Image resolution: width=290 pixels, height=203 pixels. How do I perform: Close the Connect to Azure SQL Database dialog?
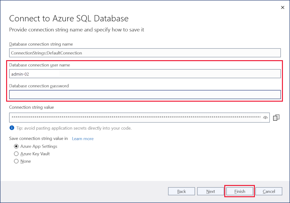tap(283, 7)
